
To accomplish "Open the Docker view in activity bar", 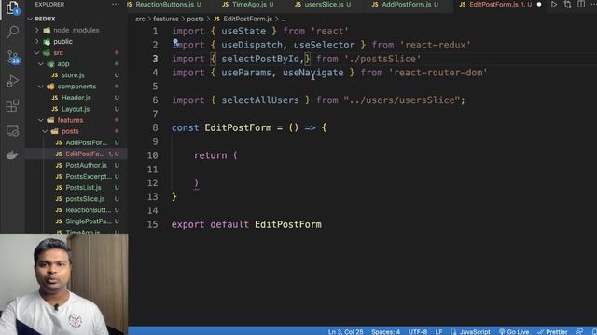I will 12,154.
